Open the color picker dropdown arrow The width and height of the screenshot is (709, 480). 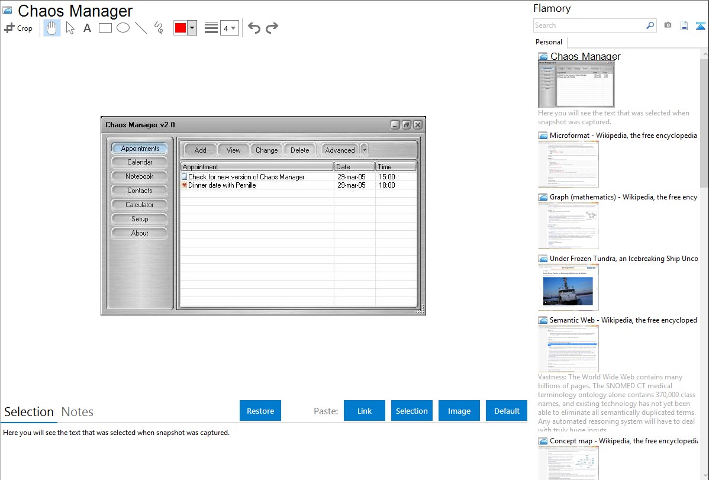point(192,28)
